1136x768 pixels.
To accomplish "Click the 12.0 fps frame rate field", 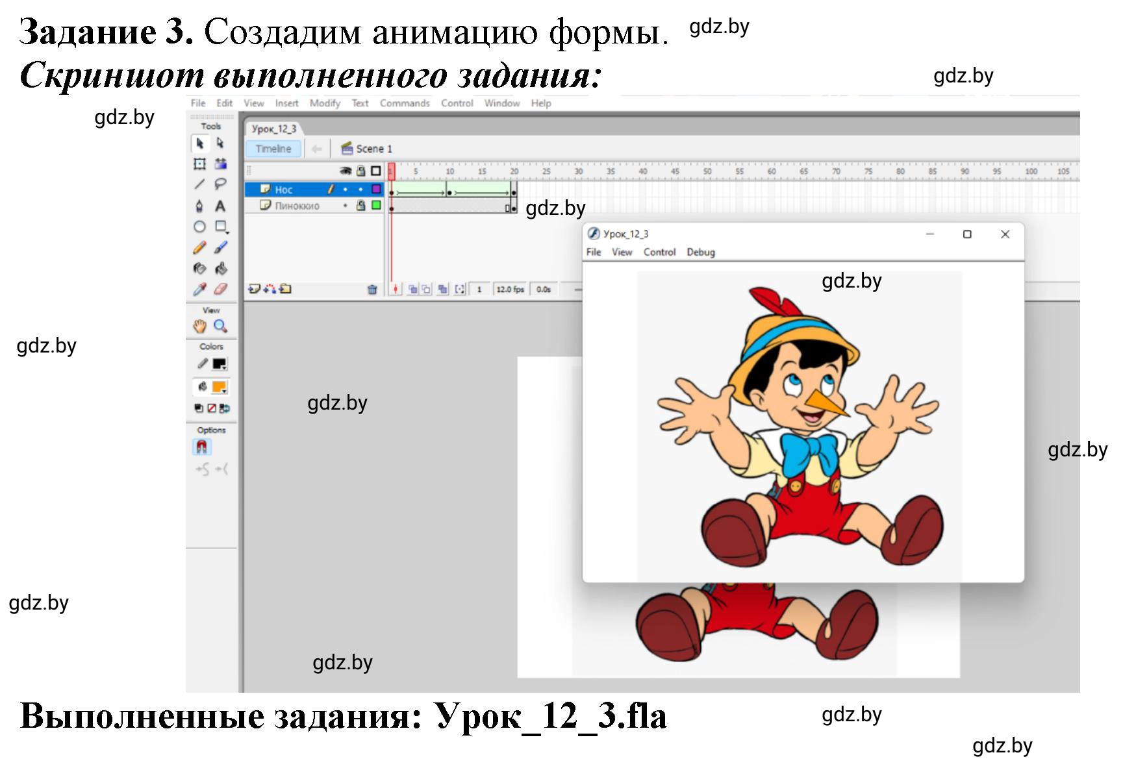I will point(510,290).
